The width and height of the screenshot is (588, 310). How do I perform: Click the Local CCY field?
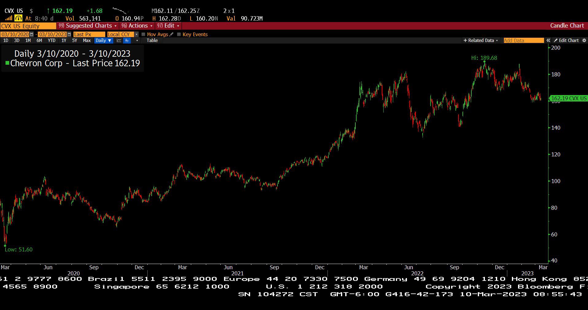(121, 34)
